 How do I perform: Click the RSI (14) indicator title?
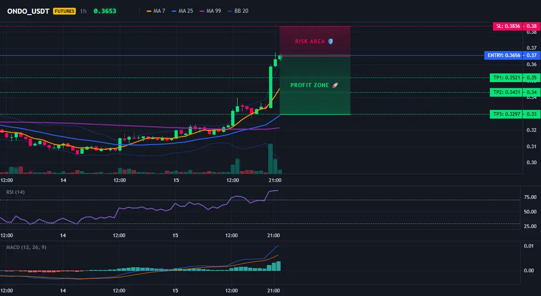16,192
